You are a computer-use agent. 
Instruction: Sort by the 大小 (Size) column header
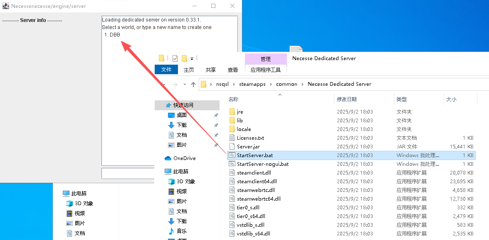click(451, 99)
